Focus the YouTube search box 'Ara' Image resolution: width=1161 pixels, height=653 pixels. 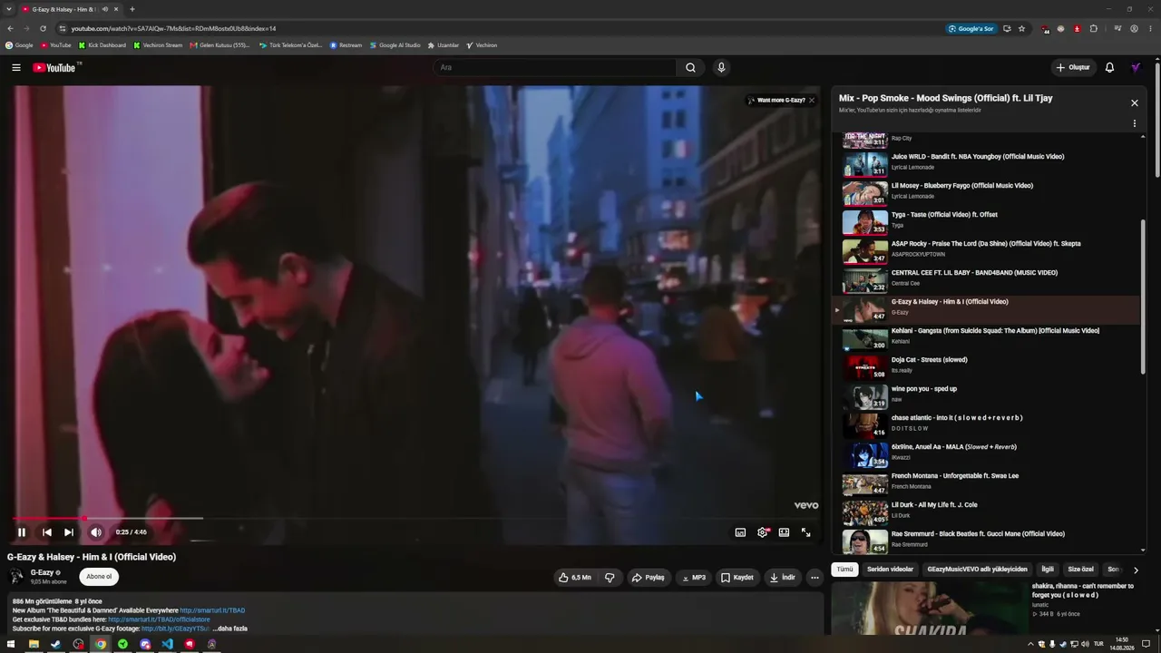(554, 67)
